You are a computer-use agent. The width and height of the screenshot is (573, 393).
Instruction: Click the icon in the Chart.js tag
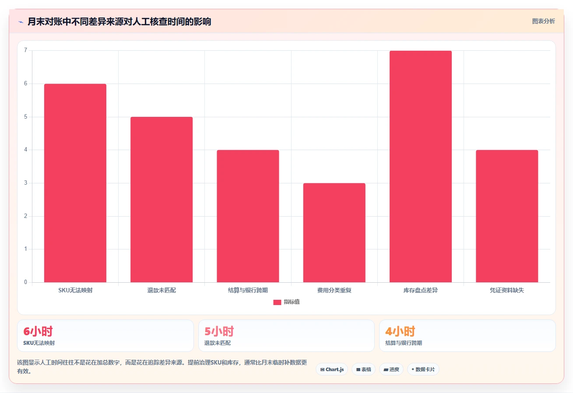(x=322, y=370)
